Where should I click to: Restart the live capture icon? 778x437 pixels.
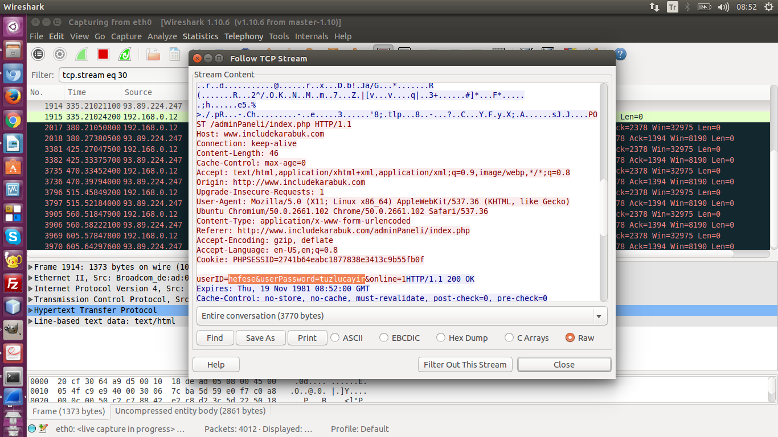125,54
